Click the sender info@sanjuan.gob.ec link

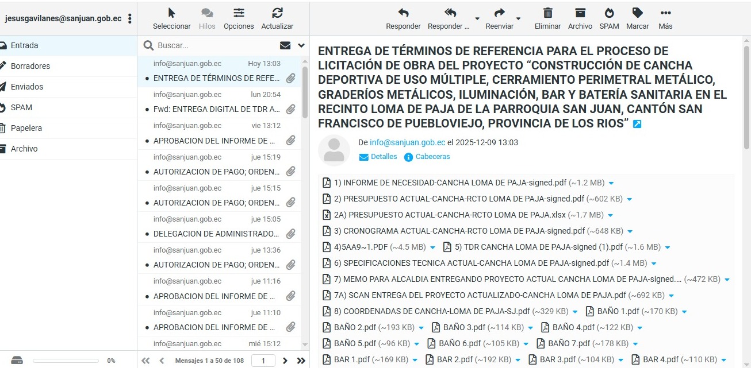407,142
